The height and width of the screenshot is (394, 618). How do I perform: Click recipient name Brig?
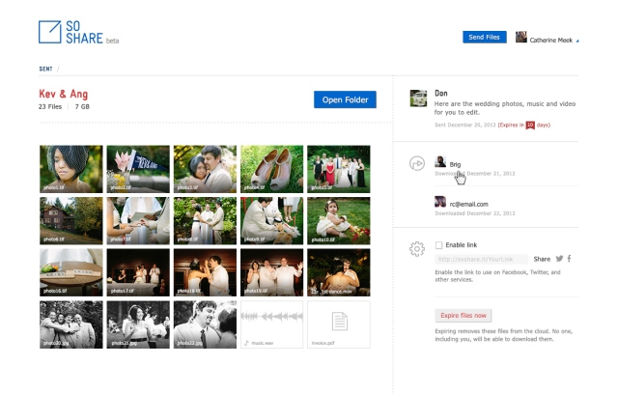click(456, 164)
